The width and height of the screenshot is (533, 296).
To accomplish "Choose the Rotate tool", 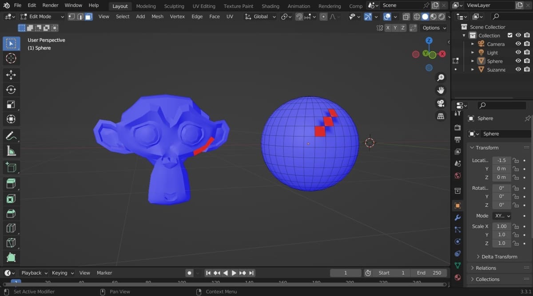I will point(11,90).
